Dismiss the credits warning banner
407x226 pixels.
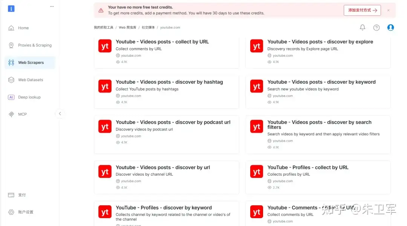click(x=388, y=11)
